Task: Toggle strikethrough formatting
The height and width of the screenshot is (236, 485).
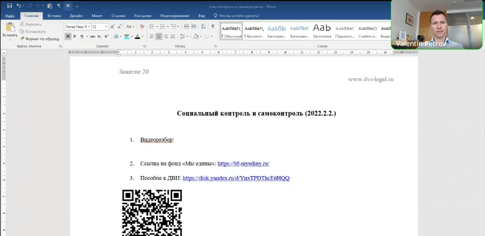Action: coord(92,37)
